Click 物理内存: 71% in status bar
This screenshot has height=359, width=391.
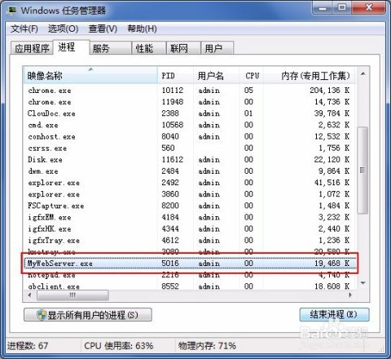(x=207, y=346)
